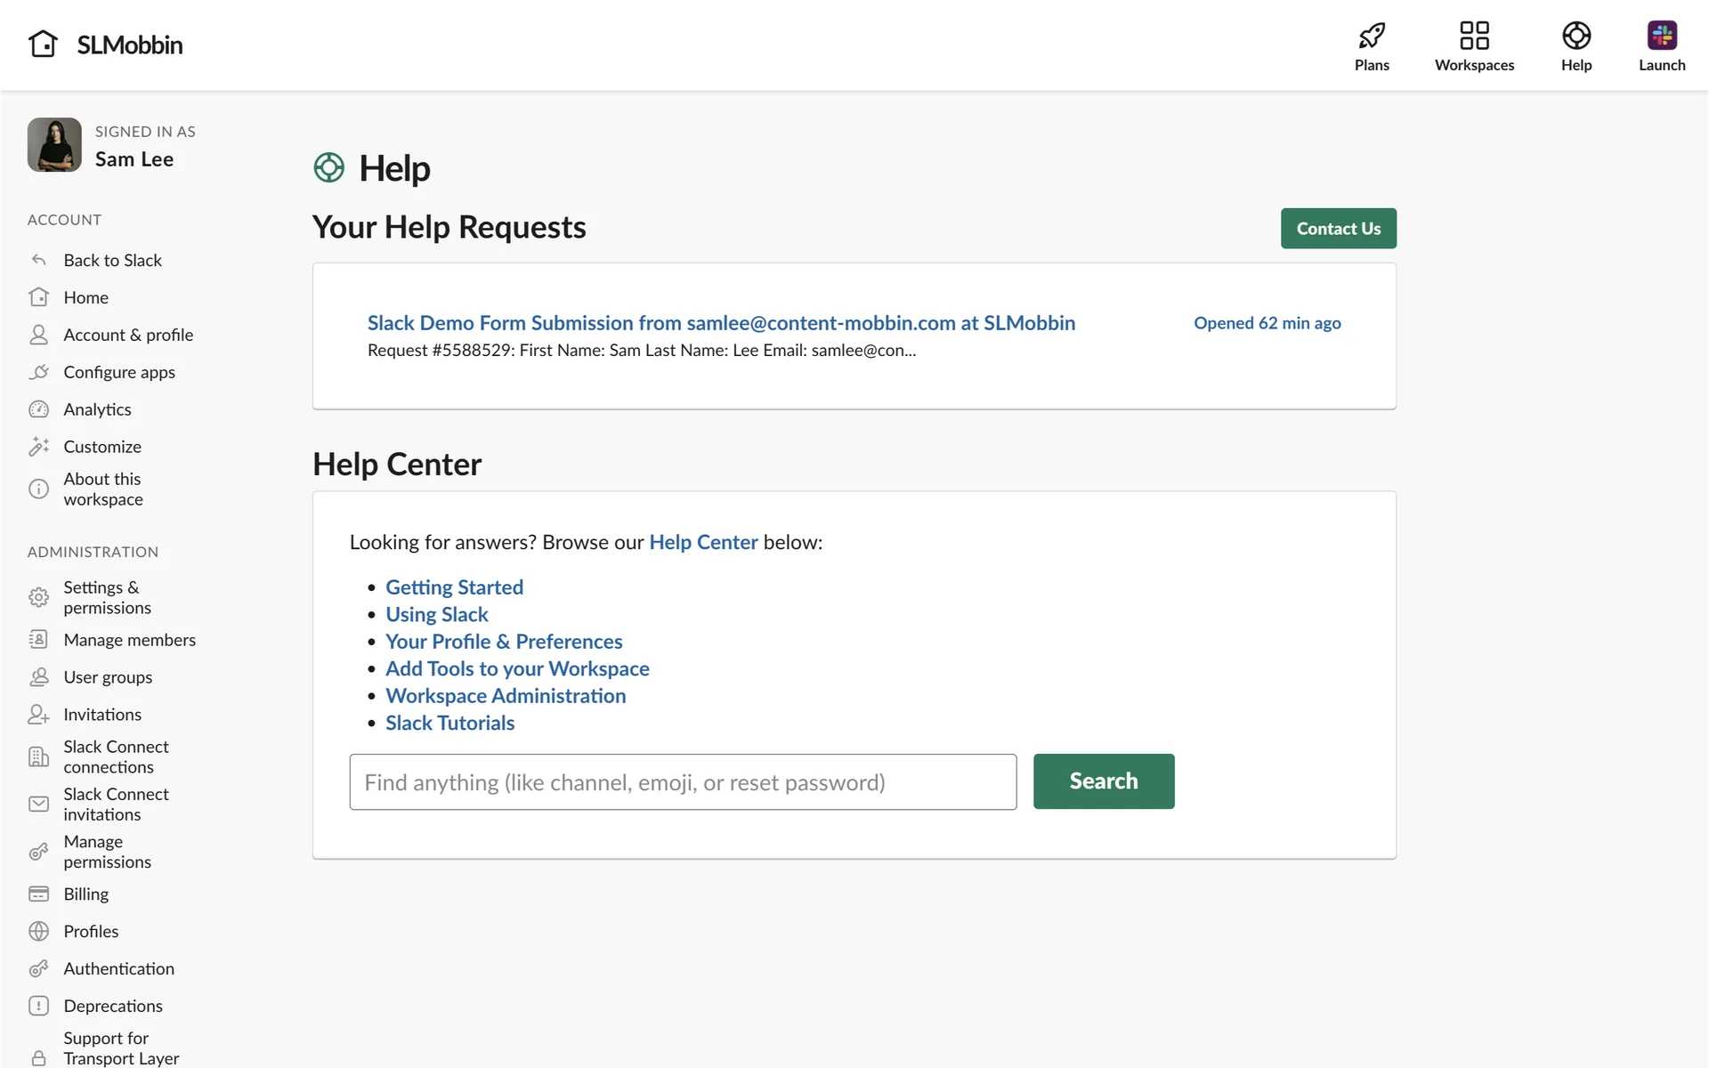
Task: Click the Deprecations warning icon
Action: (38, 1006)
